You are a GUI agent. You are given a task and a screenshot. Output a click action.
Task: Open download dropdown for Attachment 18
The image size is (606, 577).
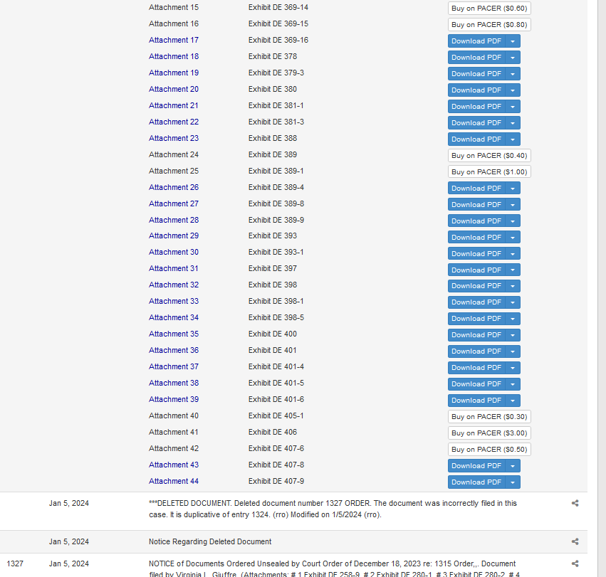(513, 57)
